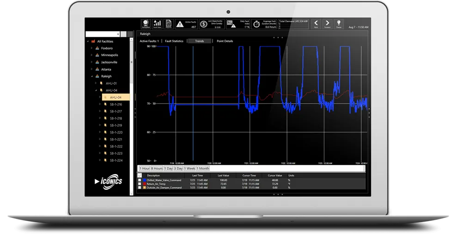This screenshot has width=462, height=234.
Task: Uncheck the Chilled_Water_Valve_Command checkbox
Action: (140, 180)
